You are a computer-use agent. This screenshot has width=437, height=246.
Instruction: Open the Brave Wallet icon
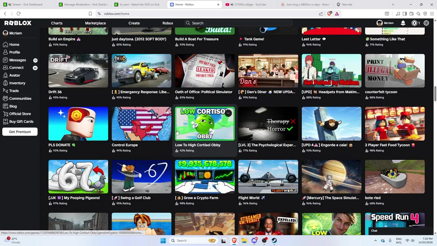(x=411, y=14)
